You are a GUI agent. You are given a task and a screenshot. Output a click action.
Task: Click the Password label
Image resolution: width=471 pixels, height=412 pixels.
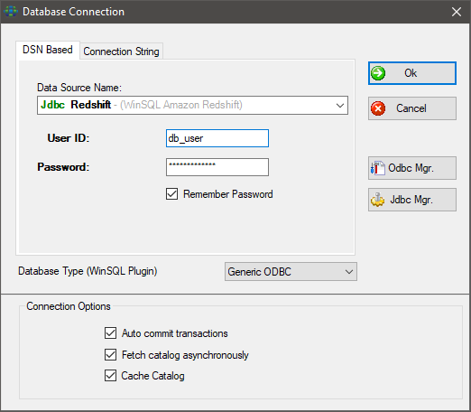click(x=63, y=167)
